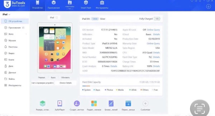Screen dimensions: 215x116
Task: Open the block iOS updates tool
Action: [111, 104]
